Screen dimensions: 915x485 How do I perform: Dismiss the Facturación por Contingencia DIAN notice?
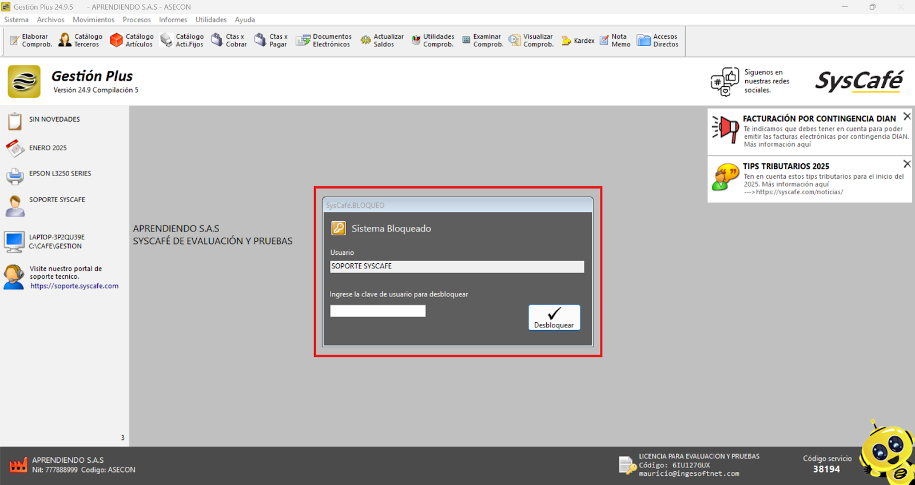(907, 117)
